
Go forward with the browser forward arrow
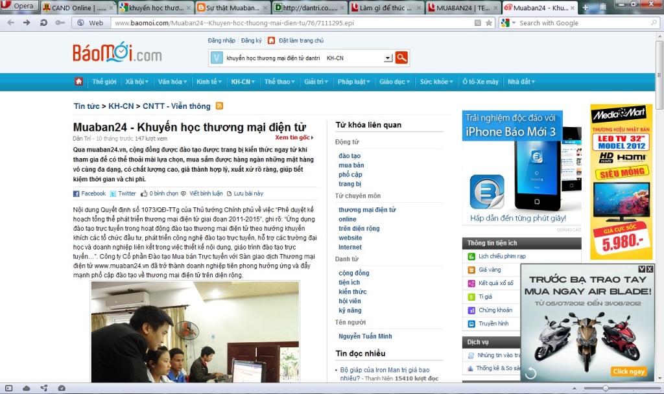[x=26, y=23]
